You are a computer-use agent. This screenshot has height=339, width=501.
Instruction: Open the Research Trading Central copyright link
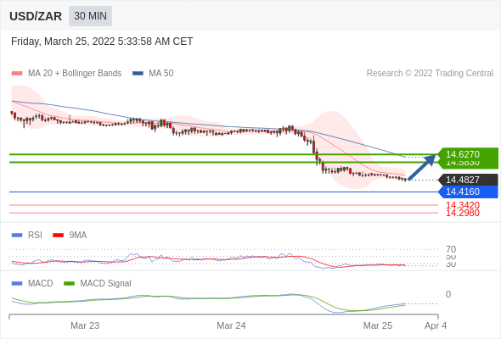click(x=430, y=74)
